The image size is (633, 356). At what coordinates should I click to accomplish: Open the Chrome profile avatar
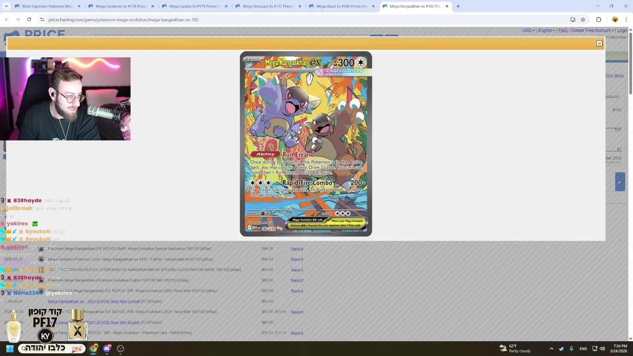click(x=615, y=19)
